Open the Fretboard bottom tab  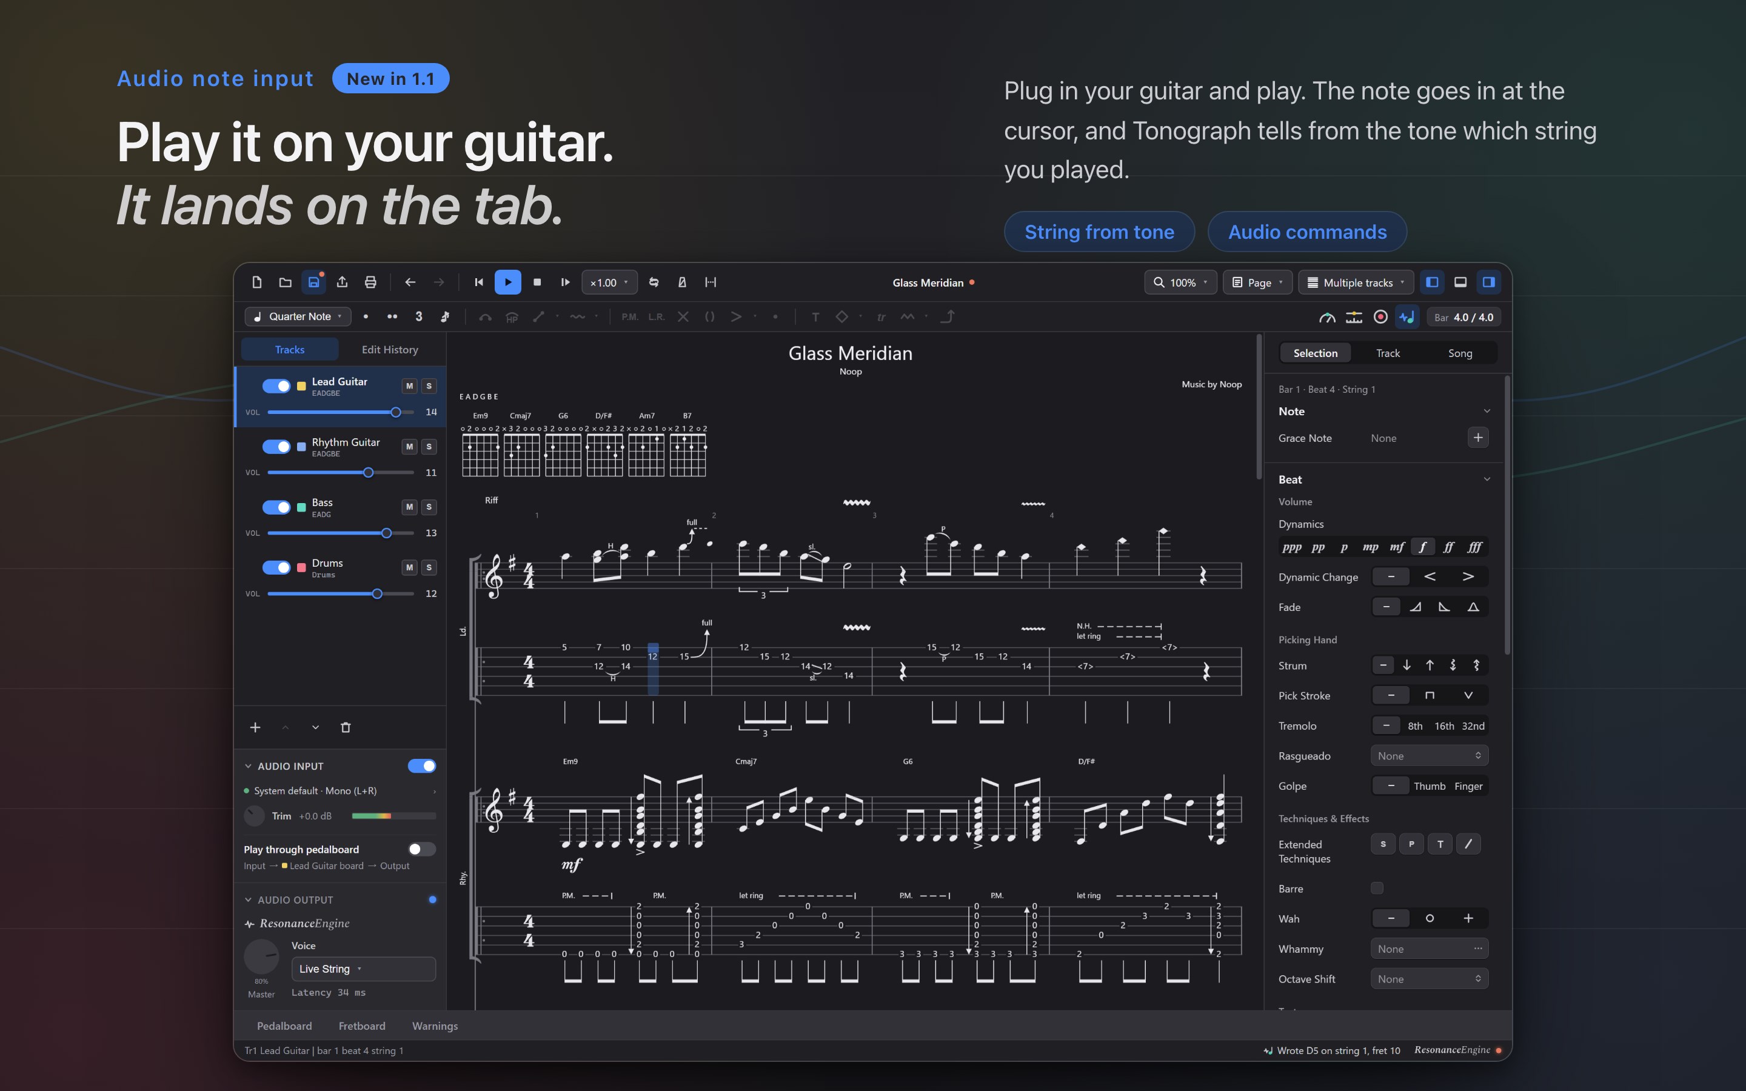[362, 1026]
